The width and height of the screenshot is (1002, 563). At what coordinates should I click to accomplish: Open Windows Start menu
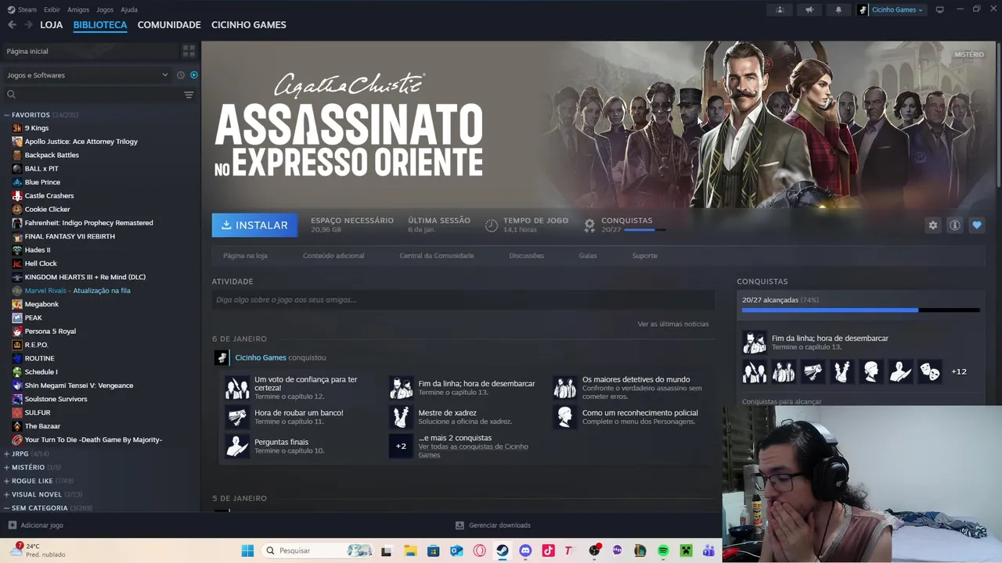247,550
